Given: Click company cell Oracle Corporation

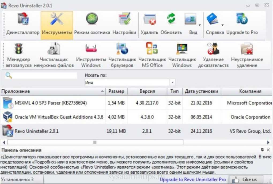Looking at the screenshot, I should [250, 117].
